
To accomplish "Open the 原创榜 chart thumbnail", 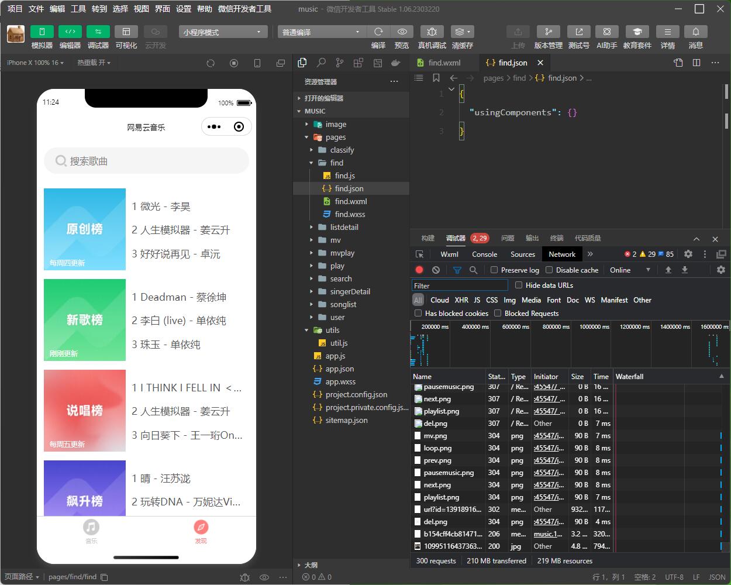I will pos(85,229).
